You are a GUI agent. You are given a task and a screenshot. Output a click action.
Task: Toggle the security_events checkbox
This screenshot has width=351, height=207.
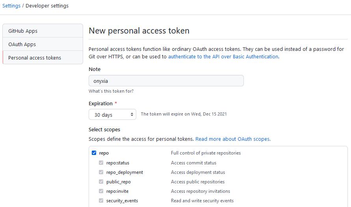pyautogui.click(x=101, y=201)
